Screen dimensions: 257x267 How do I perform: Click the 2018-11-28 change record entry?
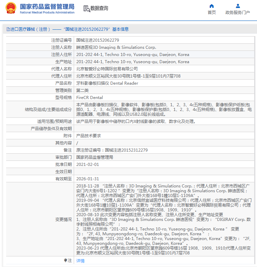163,191
